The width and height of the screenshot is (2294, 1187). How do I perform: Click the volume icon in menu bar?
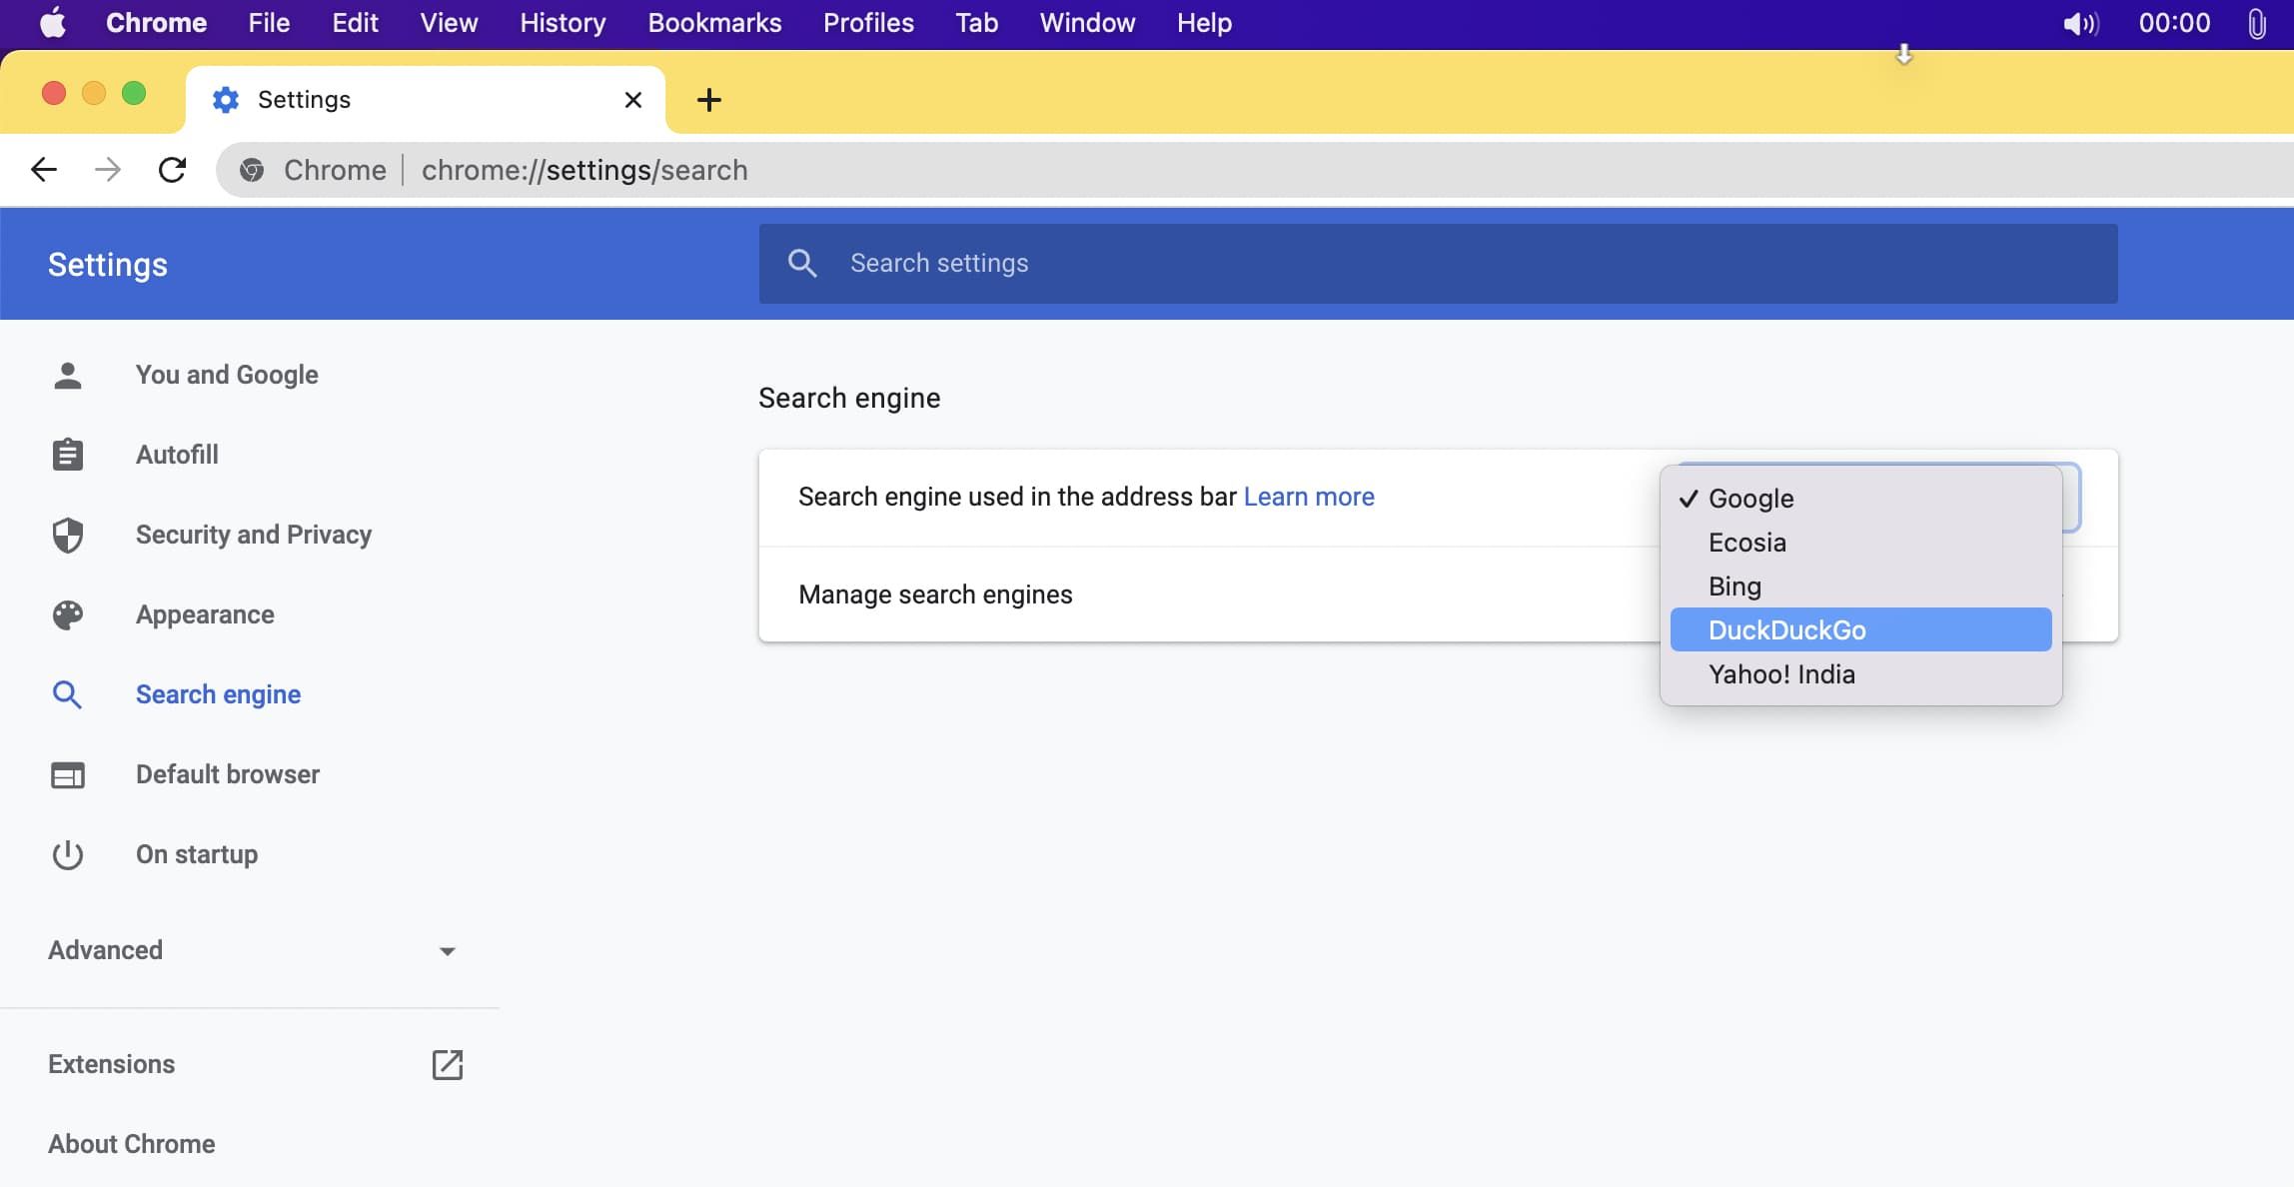(2081, 23)
